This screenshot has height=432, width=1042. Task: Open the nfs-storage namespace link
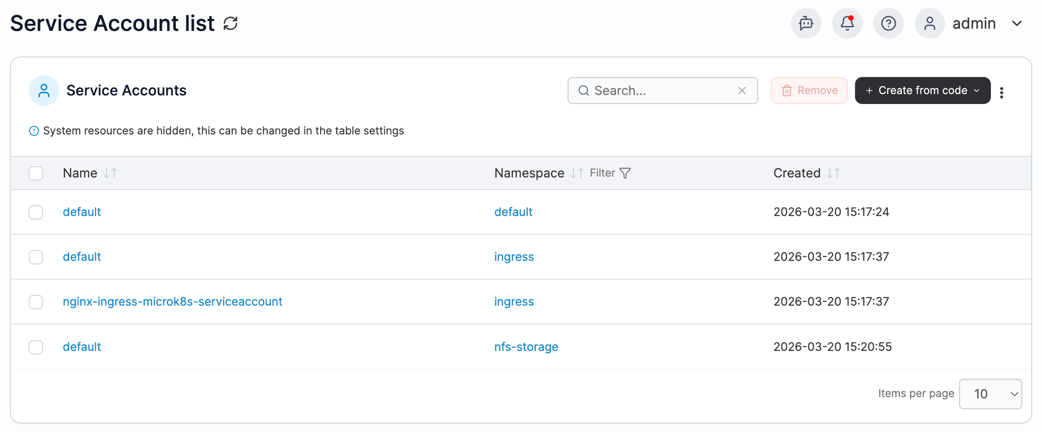[526, 347]
